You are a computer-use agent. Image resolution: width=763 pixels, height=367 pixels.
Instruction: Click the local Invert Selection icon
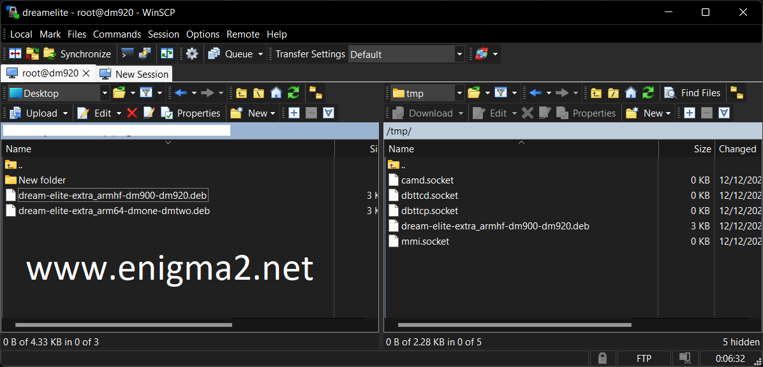(x=329, y=113)
